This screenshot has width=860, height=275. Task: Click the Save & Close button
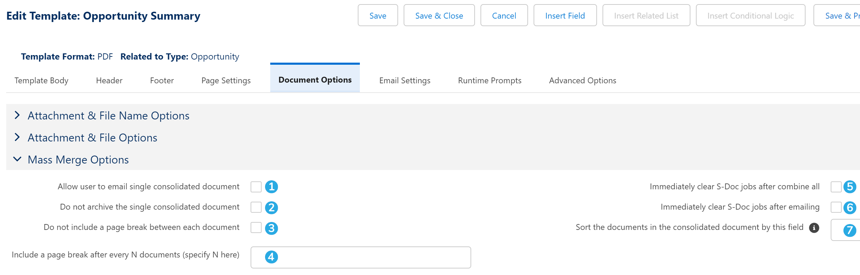[439, 15]
